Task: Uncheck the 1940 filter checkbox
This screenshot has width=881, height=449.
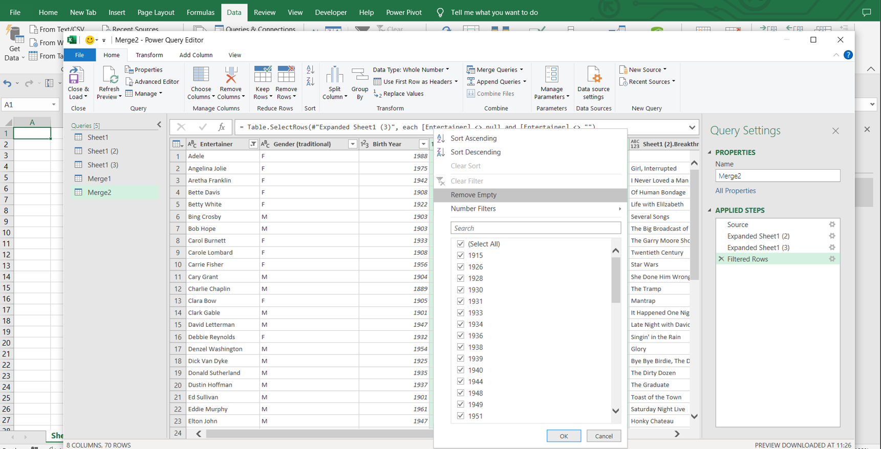Action: (x=461, y=370)
